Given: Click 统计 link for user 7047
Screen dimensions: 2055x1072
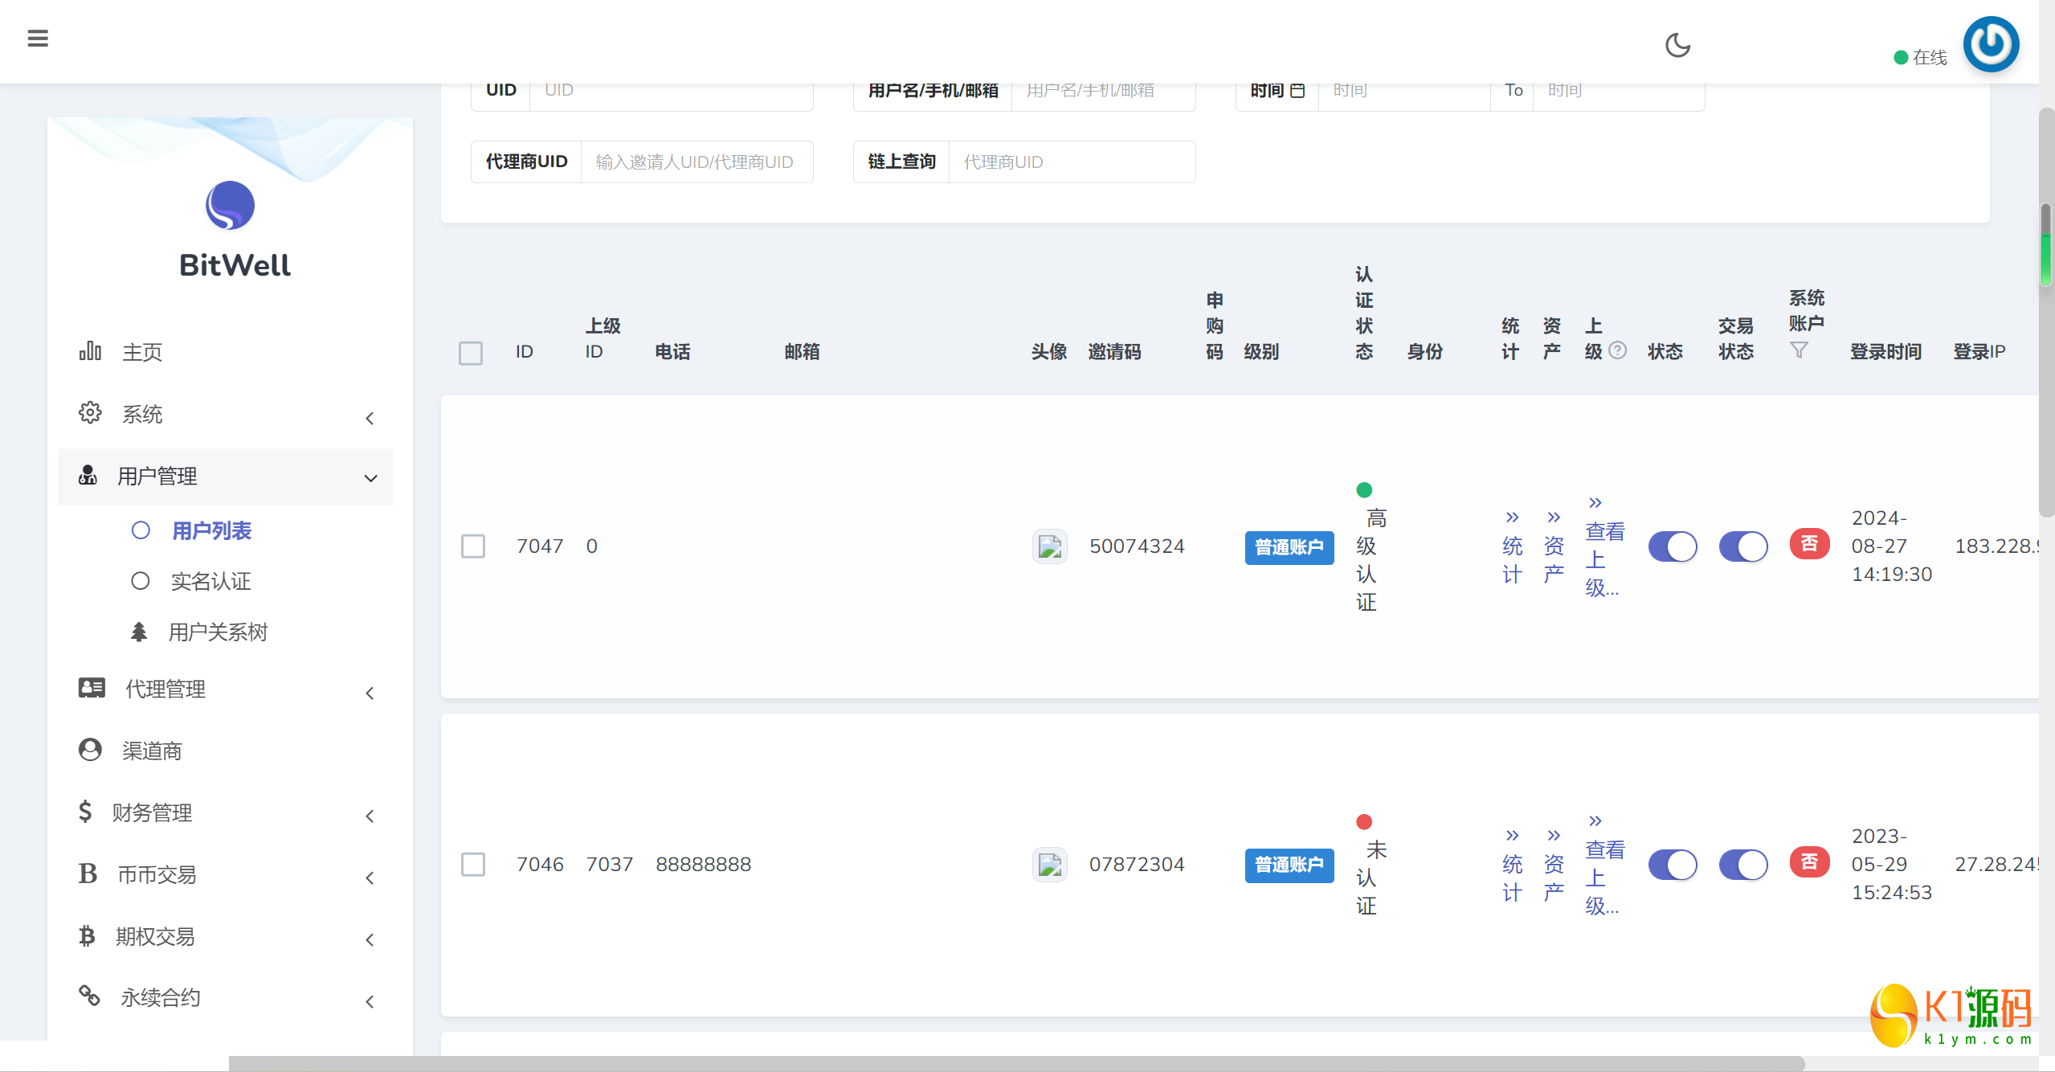Looking at the screenshot, I should [1512, 546].
